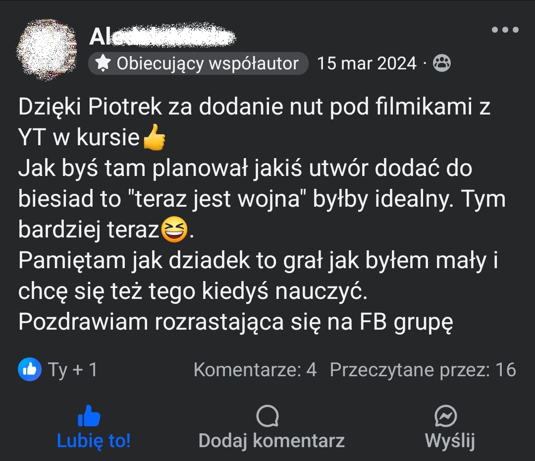535x461 pixels.
Task: Click Dodaj komentarz button
Action: (x=271, y=428)
